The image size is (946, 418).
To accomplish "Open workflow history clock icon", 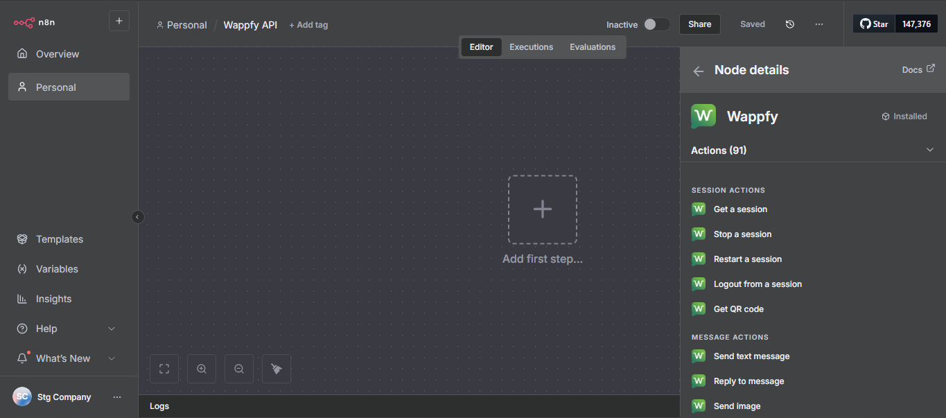I will [x=790, y=24].
